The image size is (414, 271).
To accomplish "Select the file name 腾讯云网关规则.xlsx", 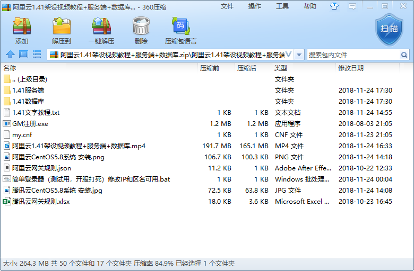I will point(41,202).
